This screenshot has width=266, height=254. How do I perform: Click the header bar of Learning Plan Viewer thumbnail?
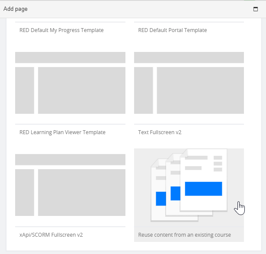pyautogui.click(x=70, y=58)
